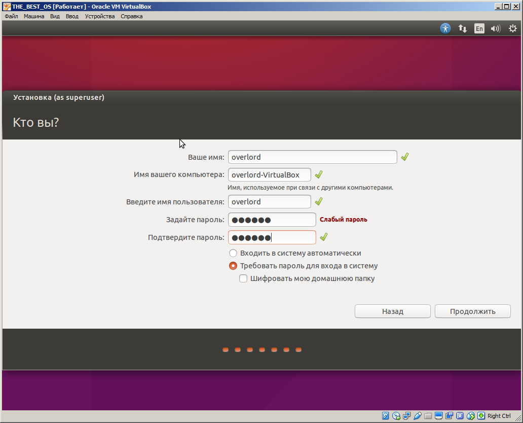Viewport: 523px width, 423px height.
Task: Focus the Задайте пароль password field
Action: [x=272, y=220]
